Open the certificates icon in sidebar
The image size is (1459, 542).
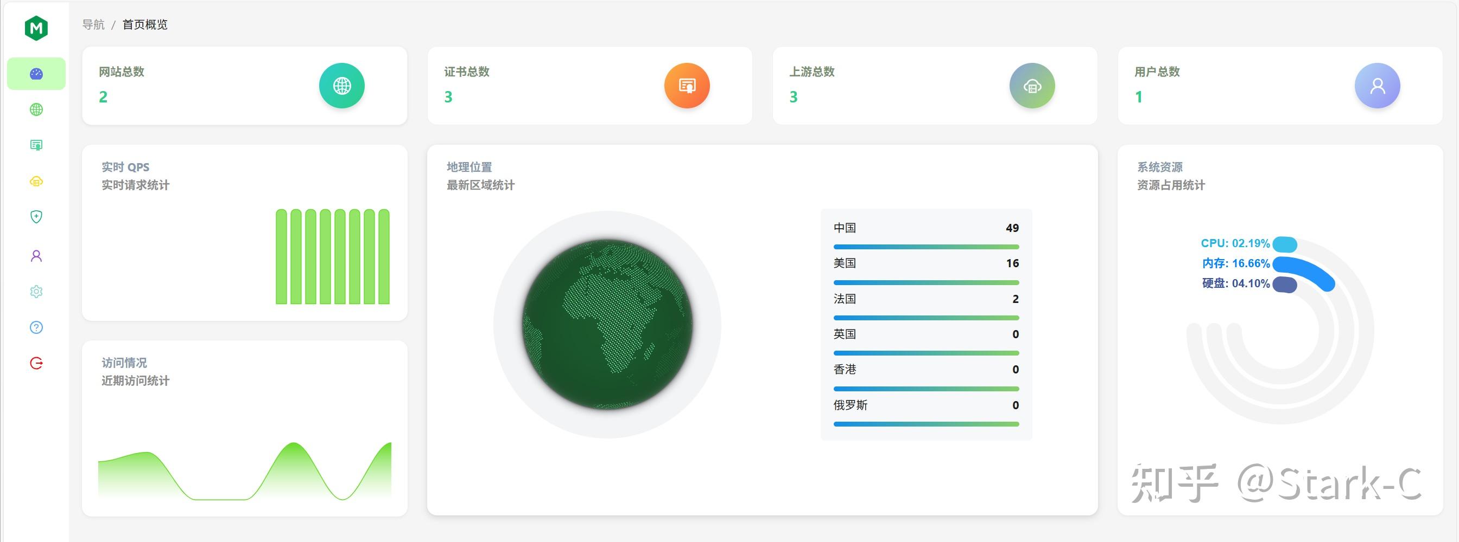(x=36, y=145)
